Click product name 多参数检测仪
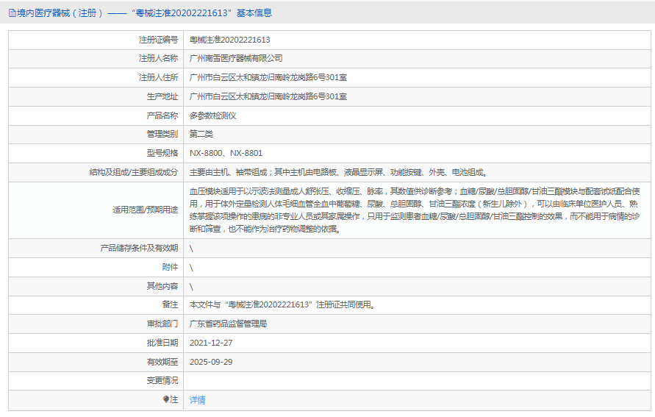 213,115
